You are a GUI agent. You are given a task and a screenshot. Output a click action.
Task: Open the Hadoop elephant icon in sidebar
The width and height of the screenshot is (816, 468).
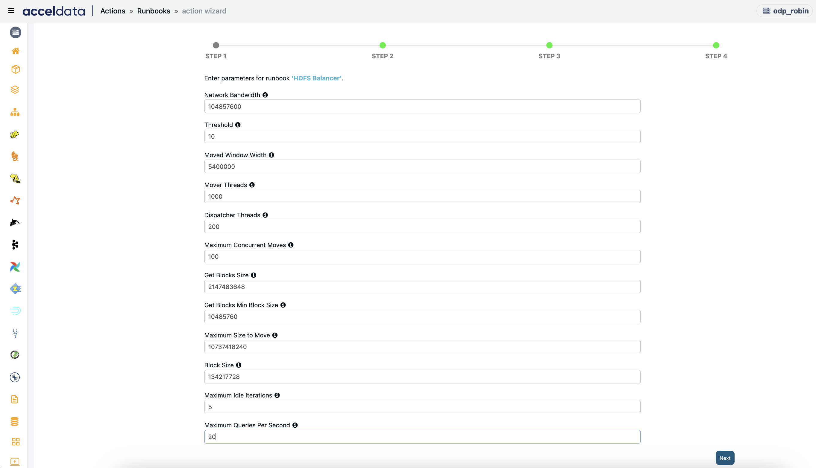15,134
